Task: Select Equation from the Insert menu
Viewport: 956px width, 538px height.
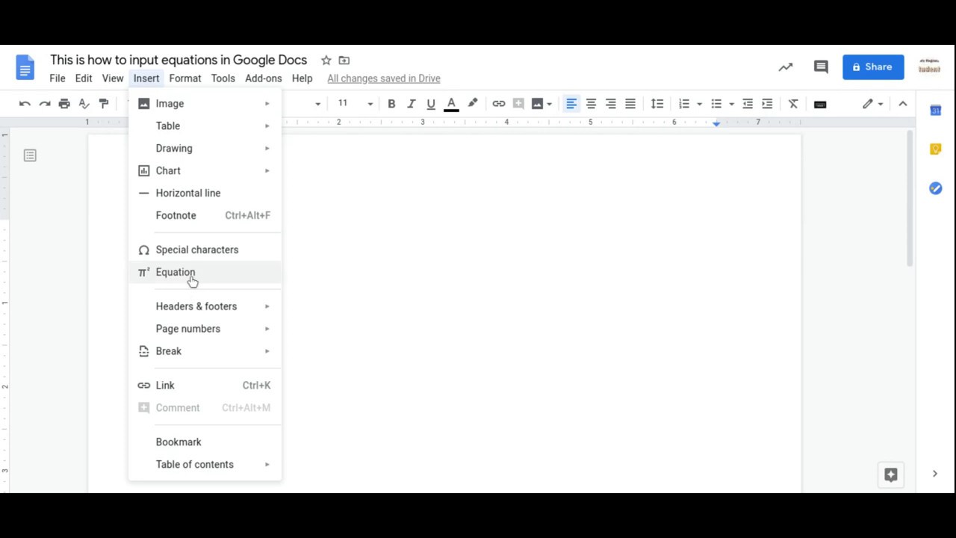Action: [205, 273]
